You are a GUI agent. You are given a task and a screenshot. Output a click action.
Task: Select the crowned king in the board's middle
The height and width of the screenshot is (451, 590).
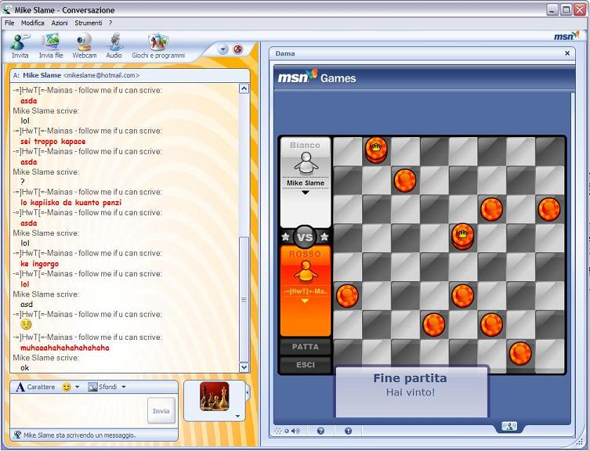pyautogui.click(x=462, y=236)
